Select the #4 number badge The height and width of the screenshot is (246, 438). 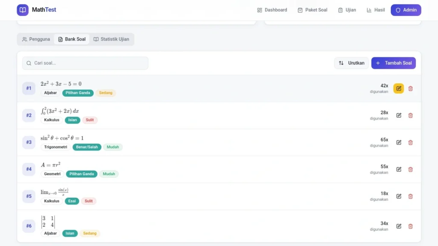[29, 169]
